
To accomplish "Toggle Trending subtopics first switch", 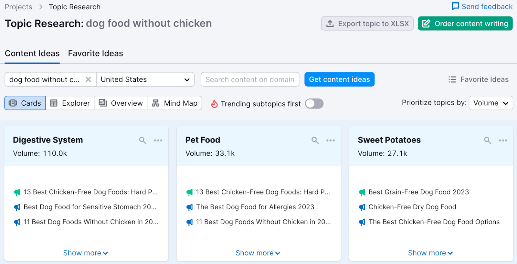I will 314,104.
